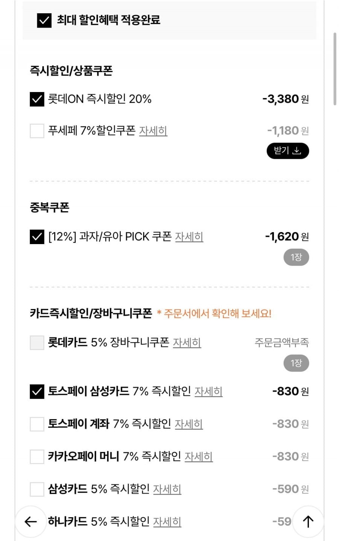Tap the scroll-to-top arrow button
This screenshot has width=339, height=541.
coord(308,521)
